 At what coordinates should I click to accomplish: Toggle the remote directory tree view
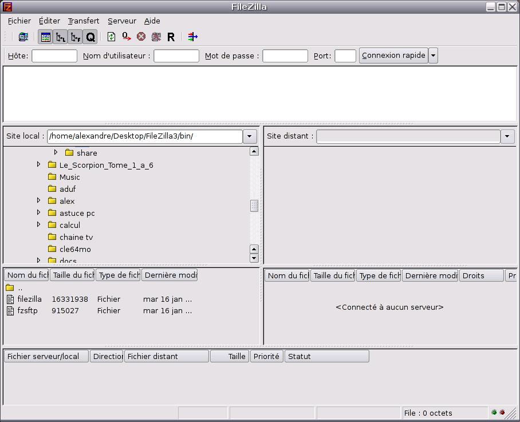(75, 37)
